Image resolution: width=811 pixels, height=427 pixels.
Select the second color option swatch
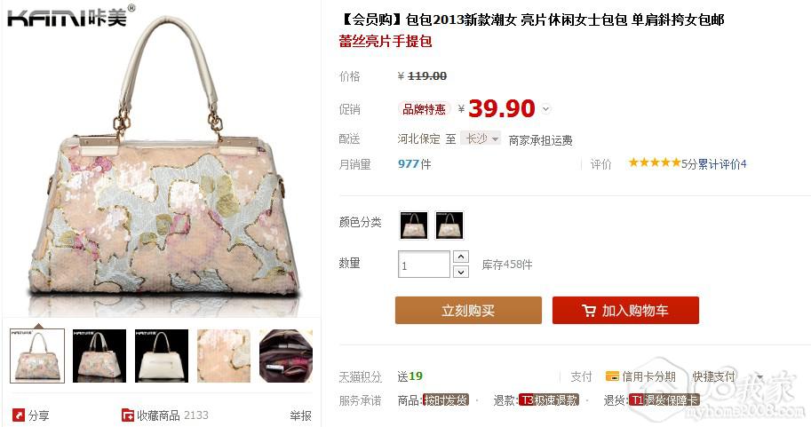[x=449, y=225]
